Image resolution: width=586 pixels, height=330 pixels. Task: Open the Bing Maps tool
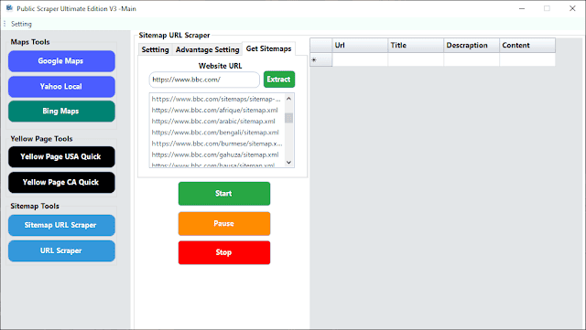tap(61, 112)
